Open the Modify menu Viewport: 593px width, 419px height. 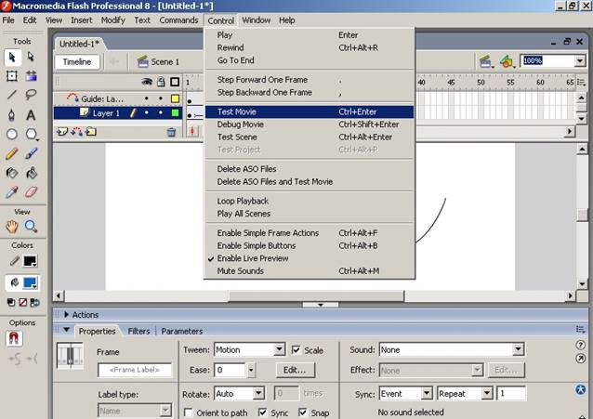[x=112, y=20]
